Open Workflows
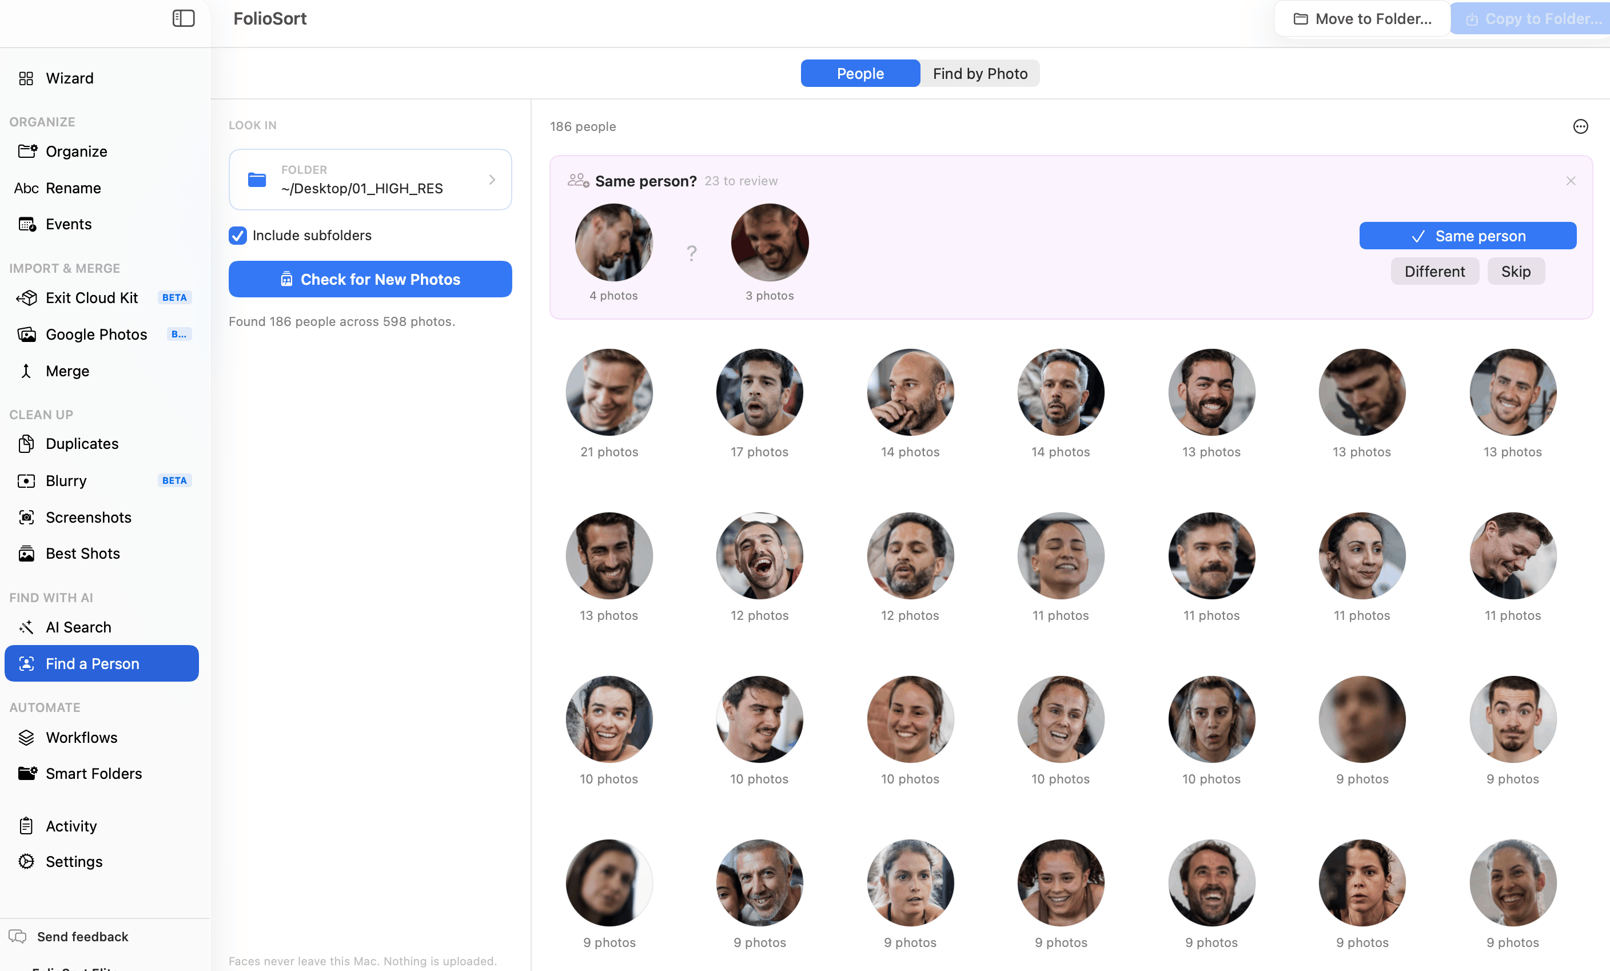Image resolution: width=1610 pixels, height=971 pixels. click(101, 737)
